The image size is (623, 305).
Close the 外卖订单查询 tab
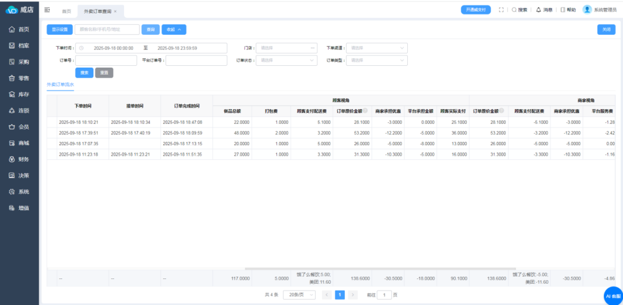[115, 12]
